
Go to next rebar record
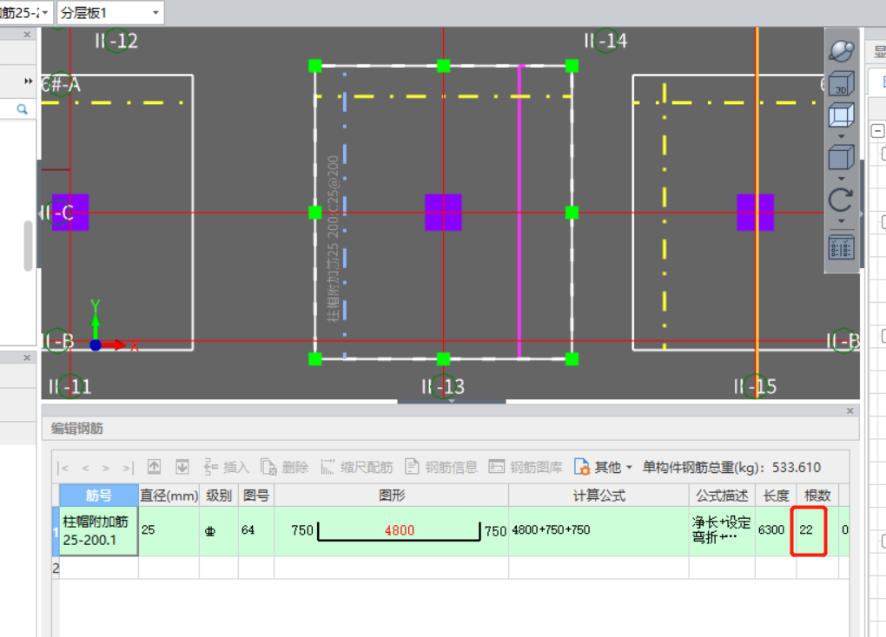point(106,468)
